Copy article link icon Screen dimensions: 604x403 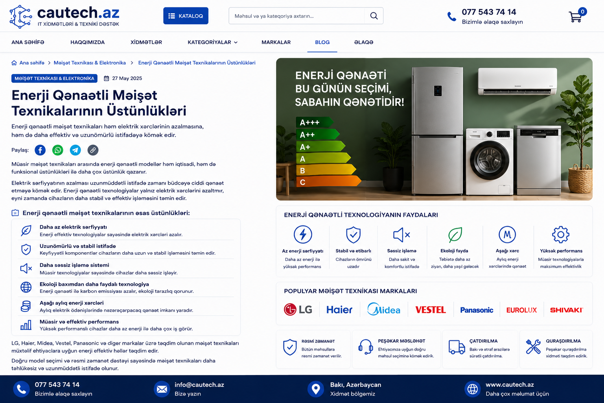coord(93,150)
